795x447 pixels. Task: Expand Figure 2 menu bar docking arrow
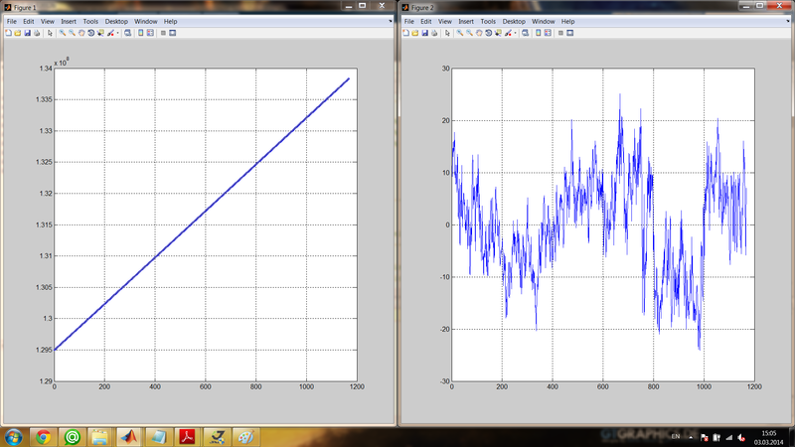[788, 21]
